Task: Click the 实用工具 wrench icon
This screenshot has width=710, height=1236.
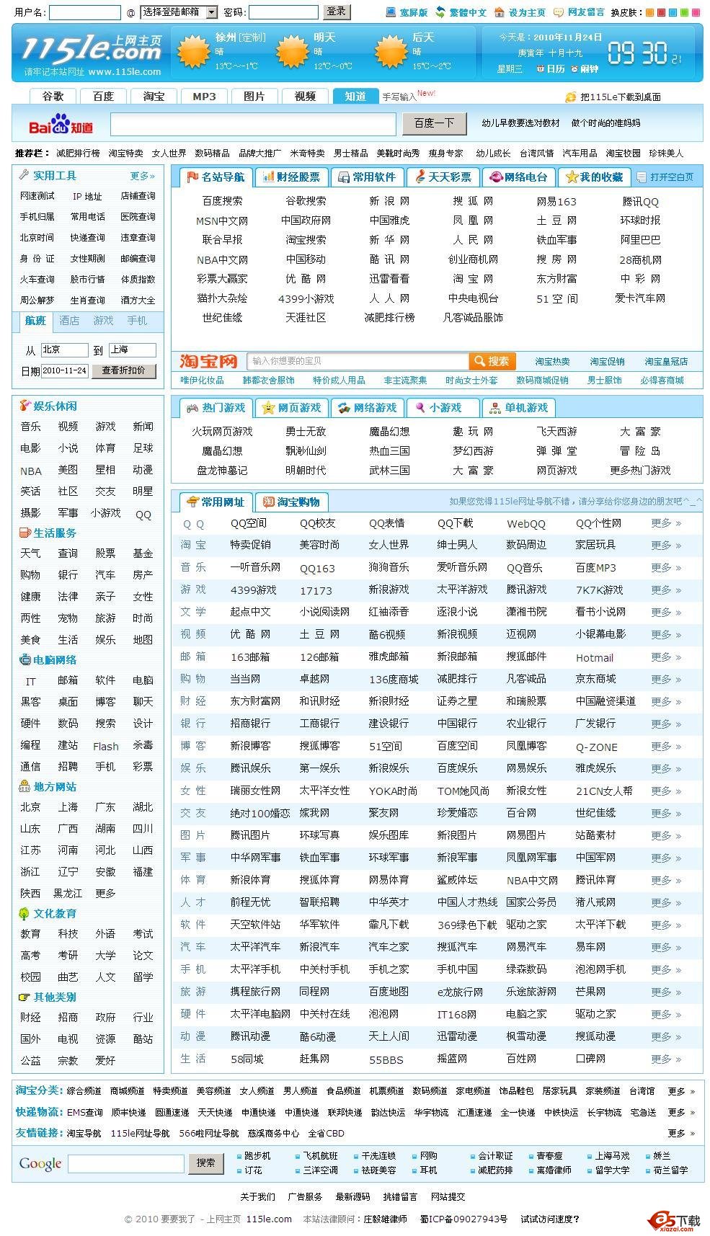Action: pos(25,175)
